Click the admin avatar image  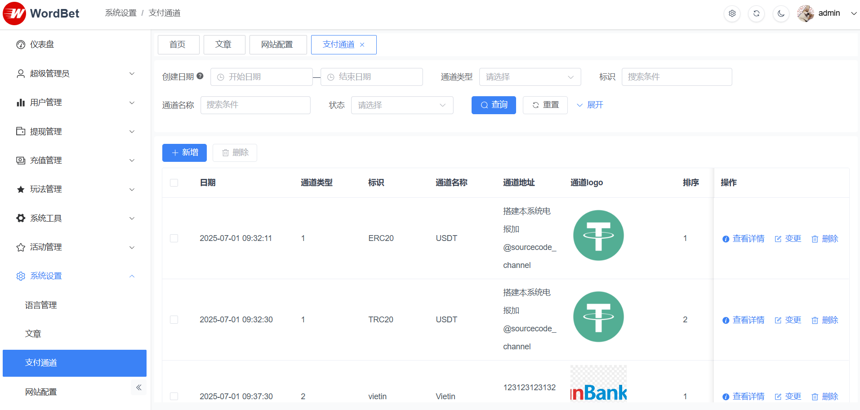[x=805, y=13]
